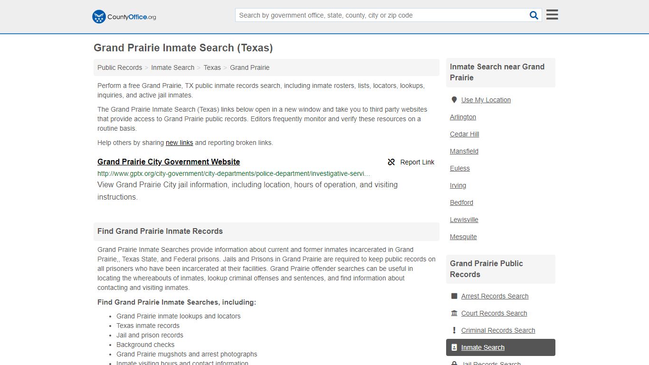
Task: Select Use My Location
Action: [x=486, y=100]
